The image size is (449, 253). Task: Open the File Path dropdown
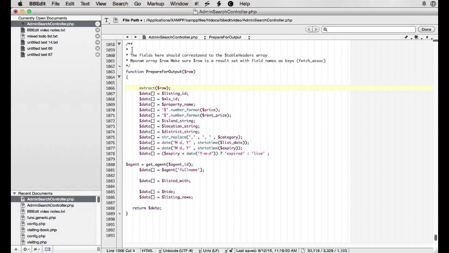coord(133,20)
